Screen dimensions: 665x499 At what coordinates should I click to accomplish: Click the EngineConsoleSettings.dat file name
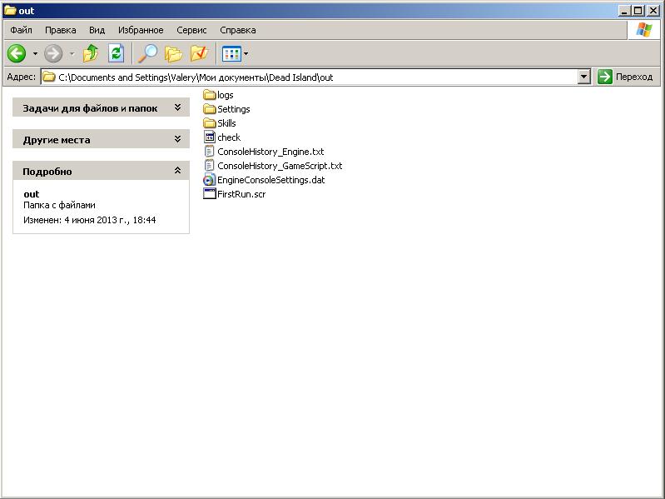(271, 180)
